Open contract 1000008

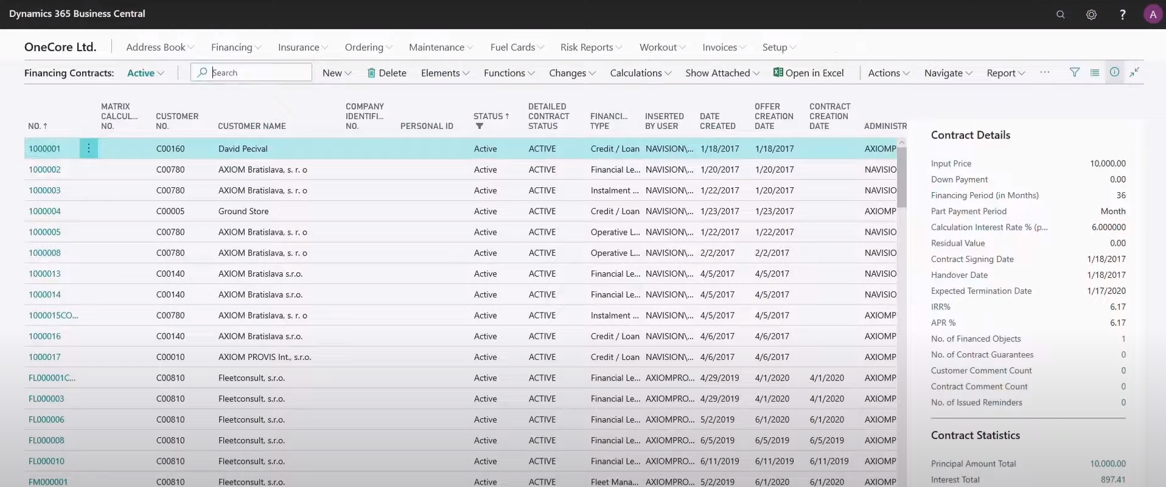coord(44,253)
